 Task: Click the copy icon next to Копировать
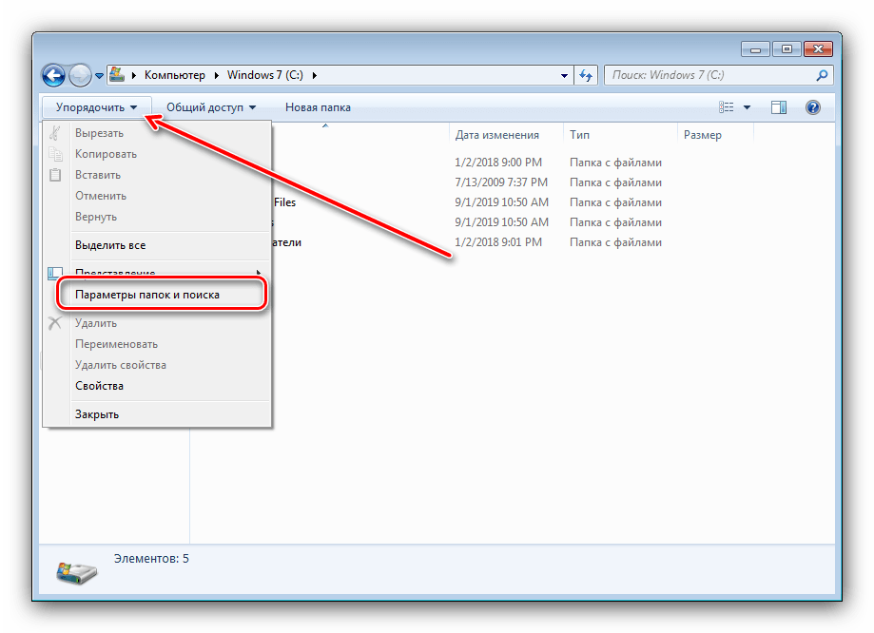click(x=54, y=153)
